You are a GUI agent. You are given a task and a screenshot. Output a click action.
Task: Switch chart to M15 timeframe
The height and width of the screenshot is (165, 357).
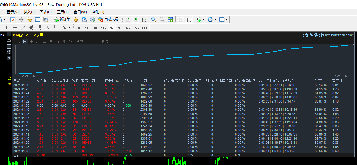(x=95, y=27)
